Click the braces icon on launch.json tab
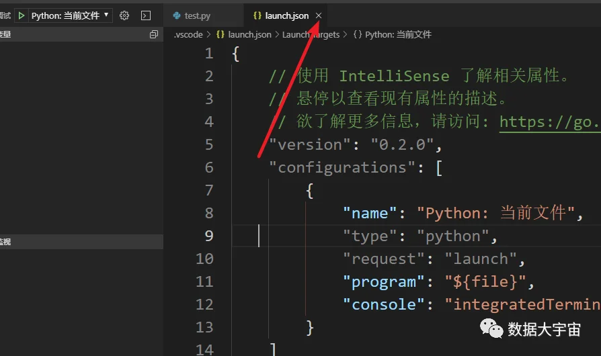 pos(257,15)
